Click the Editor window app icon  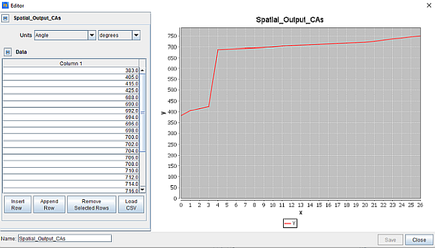pos(5,5)
